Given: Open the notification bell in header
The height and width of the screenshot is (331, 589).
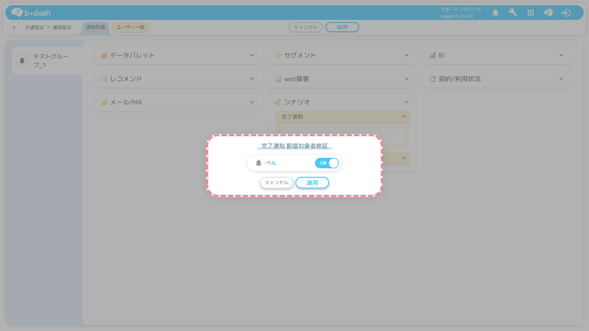Looking at the screenshot, I should (495, 13).
